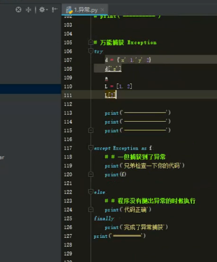217x262 pixels.
Task: Close the 1.异常.py tab
Action: 102,10
